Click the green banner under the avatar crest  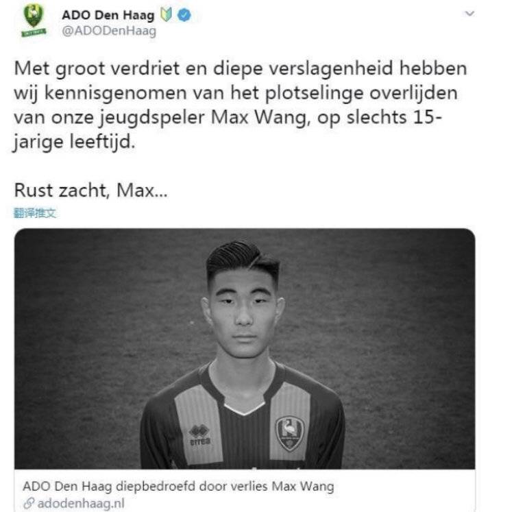[34, 33]
